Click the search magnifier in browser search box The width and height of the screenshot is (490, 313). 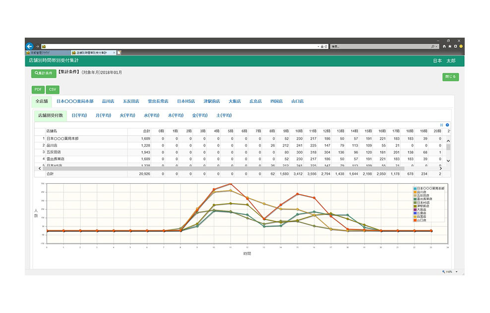tap(432, 46)
